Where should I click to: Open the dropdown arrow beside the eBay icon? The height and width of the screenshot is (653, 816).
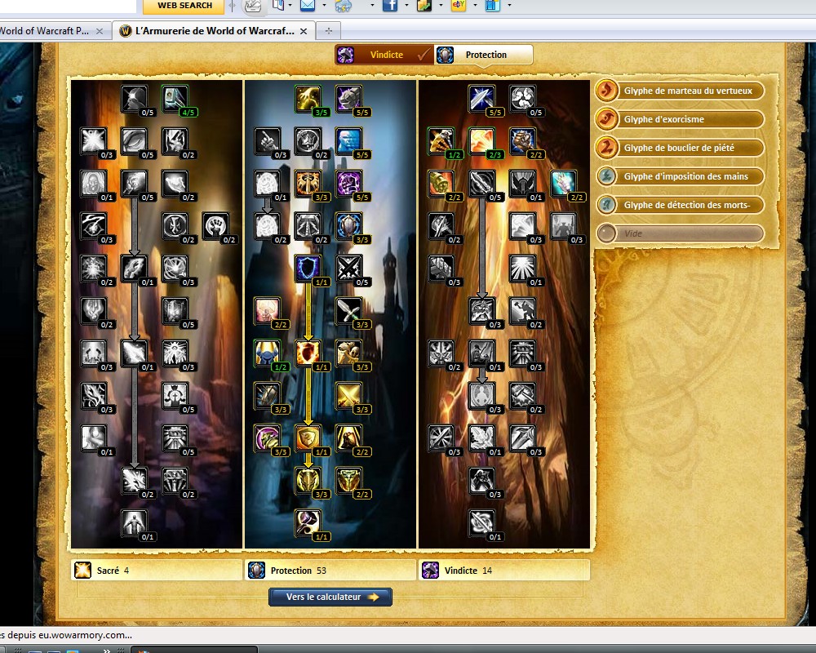pos(475,6)
